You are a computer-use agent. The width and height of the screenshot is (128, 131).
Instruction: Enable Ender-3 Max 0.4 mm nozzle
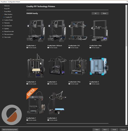click(x=90, y=47)
